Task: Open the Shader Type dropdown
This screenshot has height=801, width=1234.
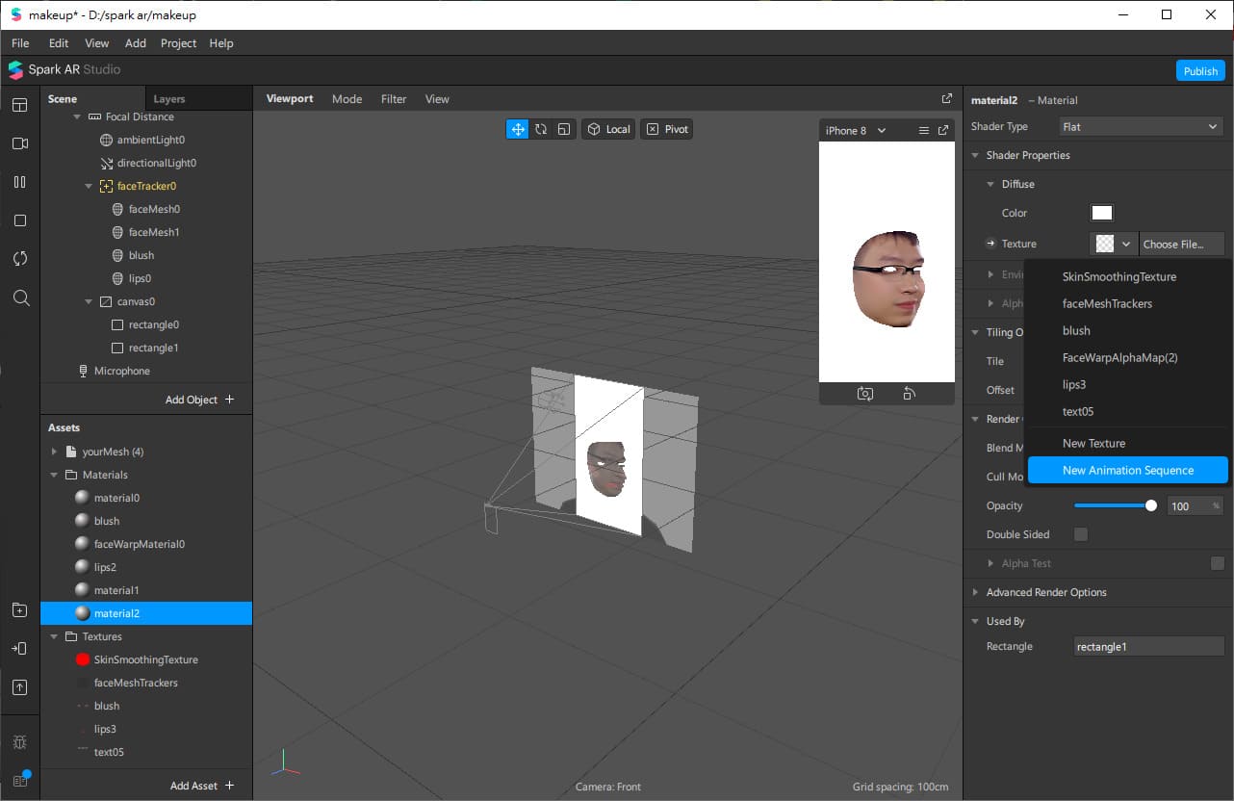Action: coord(1140,126)
